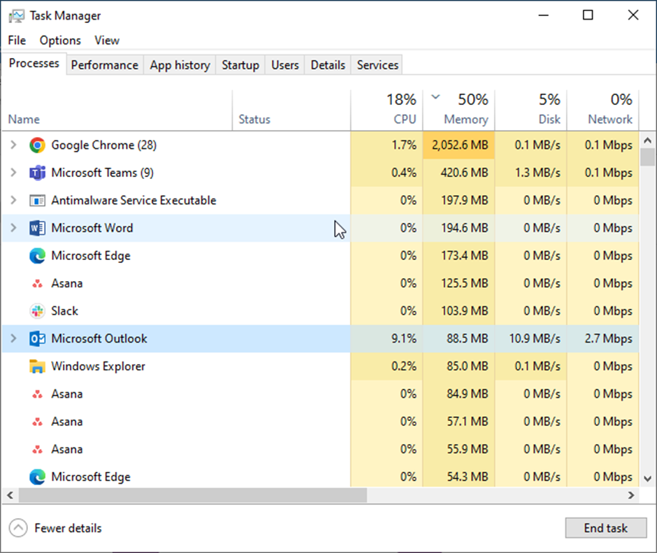Select the Processes tab
657x553 pixels.
click(34, 64)
